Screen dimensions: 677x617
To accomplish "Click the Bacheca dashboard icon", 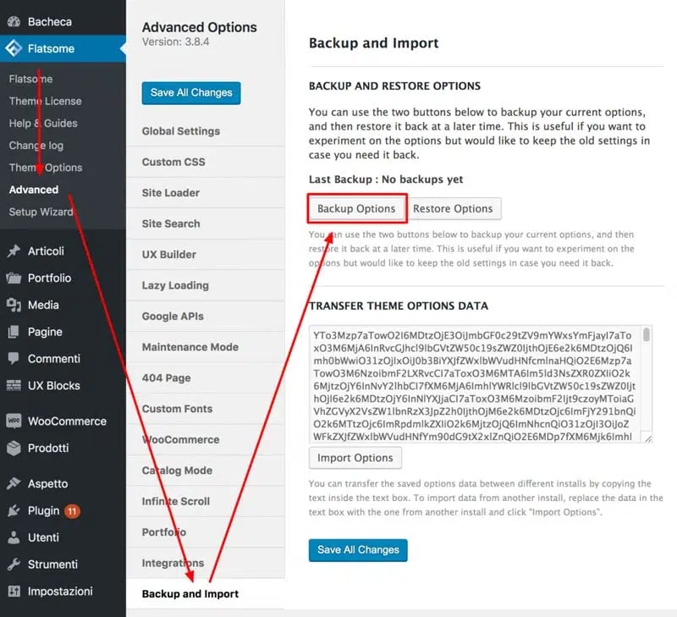I will pos(14,21).
